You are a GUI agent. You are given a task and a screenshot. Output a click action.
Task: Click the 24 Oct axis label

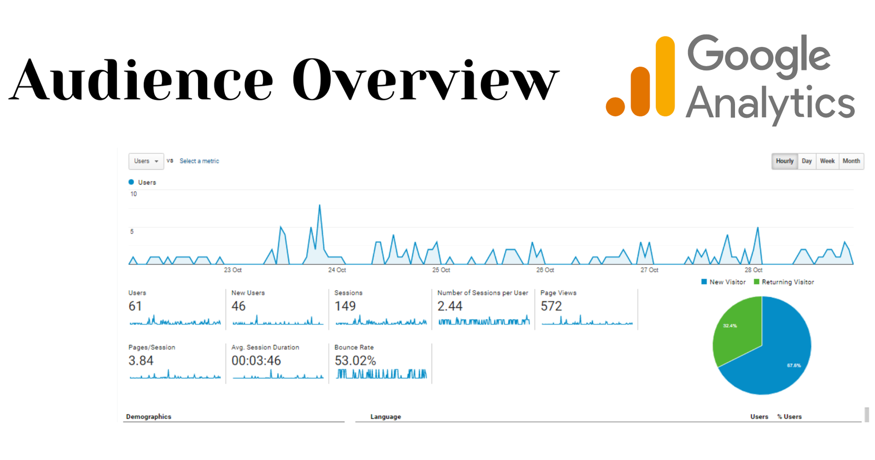pyautogui.click(x=337, y=270)
